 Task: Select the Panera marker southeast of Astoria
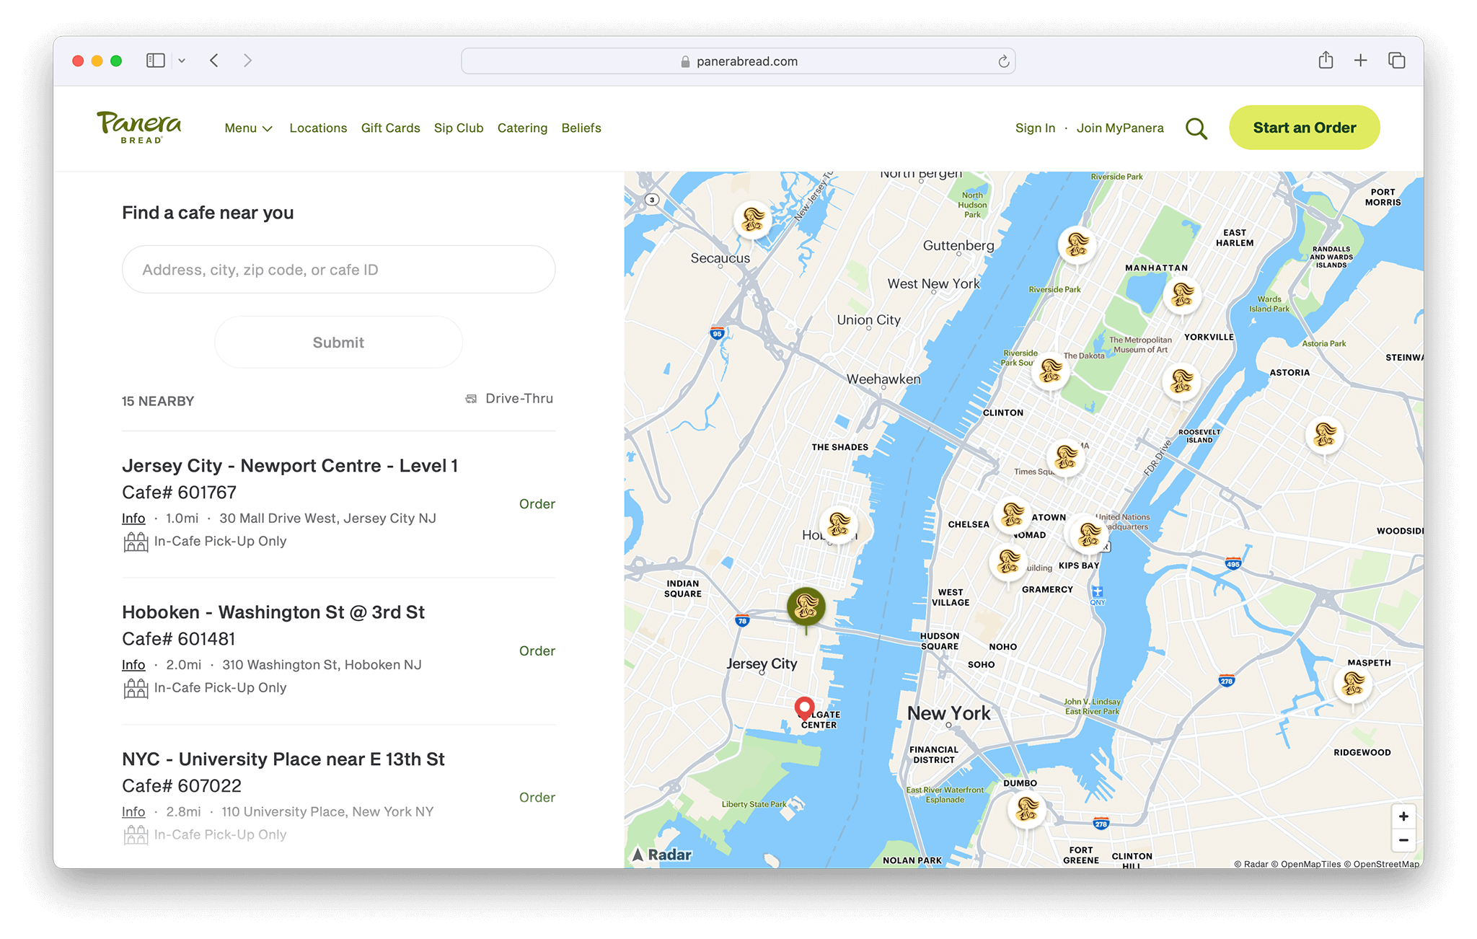tap(1325, 435)
